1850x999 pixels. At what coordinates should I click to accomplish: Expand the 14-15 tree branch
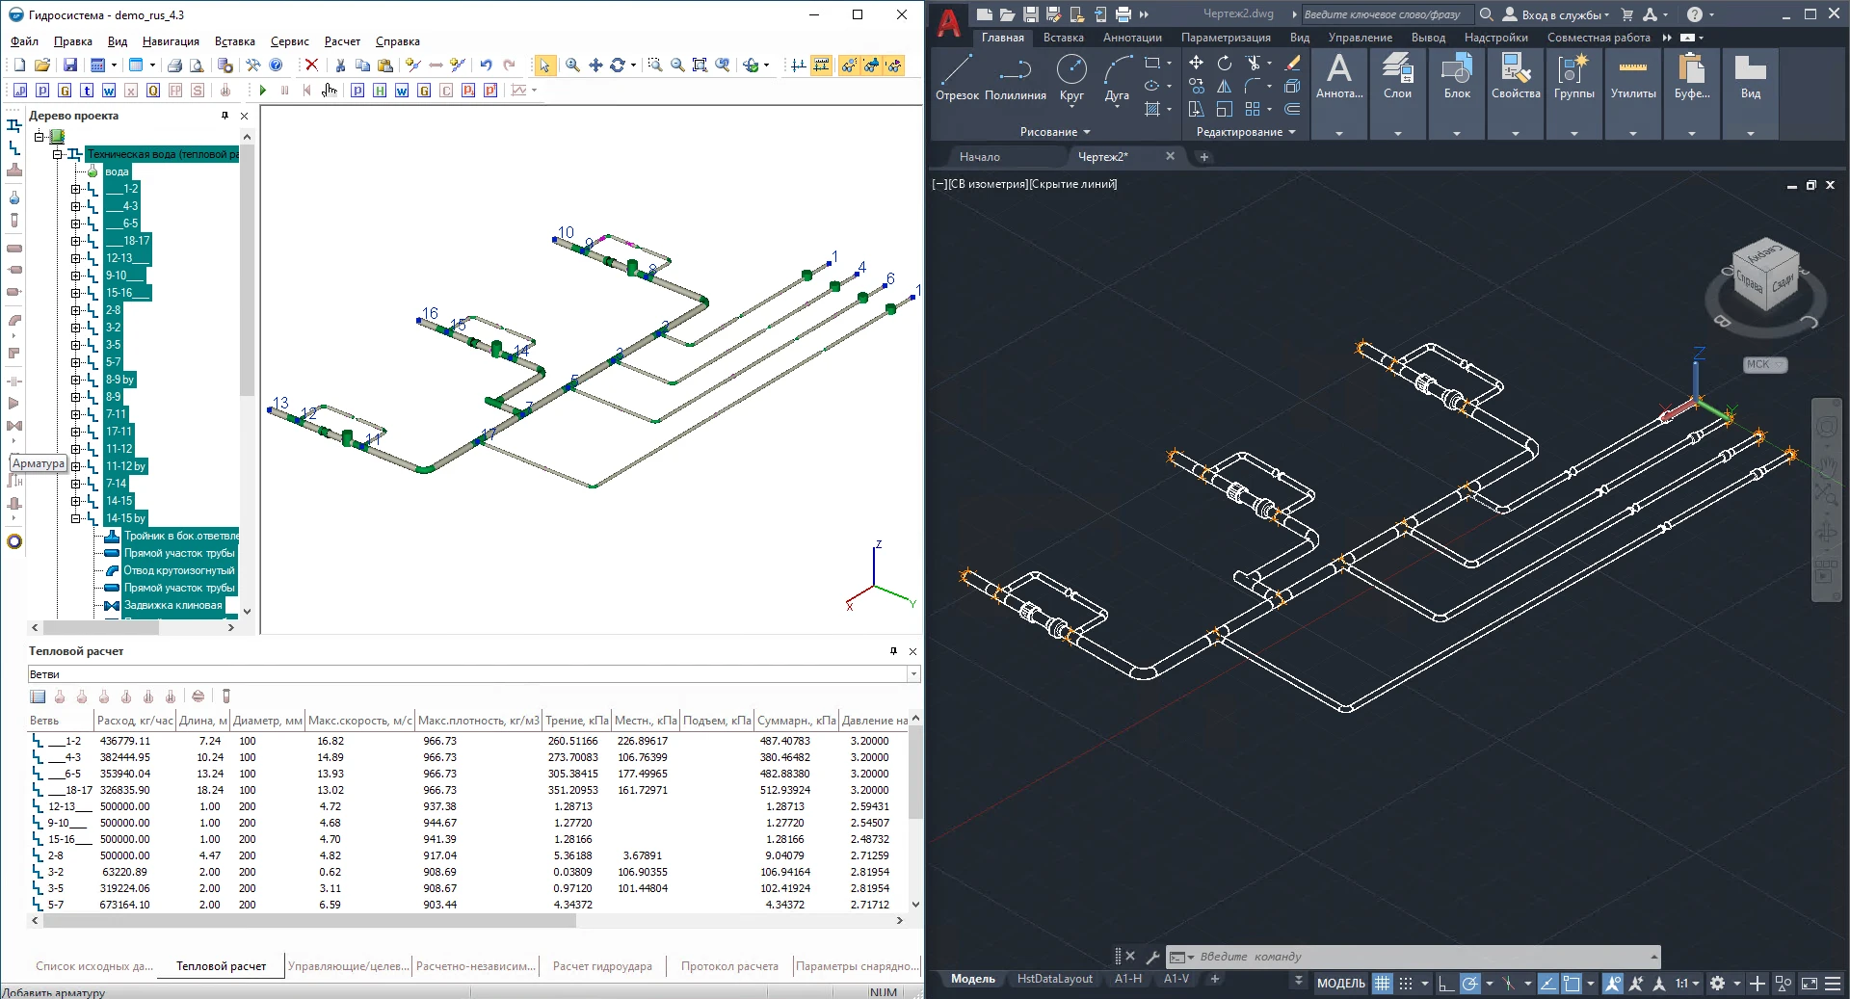pyautogui.click(x=75, y=501)
